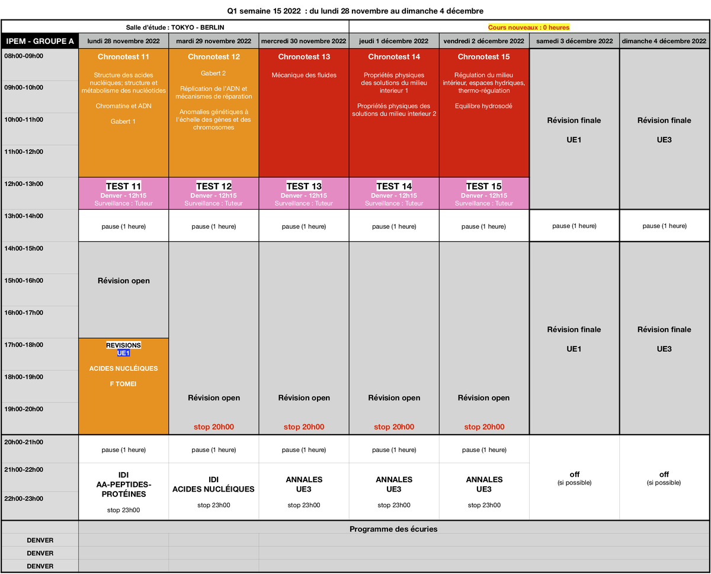Select the "mardi 29 novembre 2022" header

coord(214,41)
